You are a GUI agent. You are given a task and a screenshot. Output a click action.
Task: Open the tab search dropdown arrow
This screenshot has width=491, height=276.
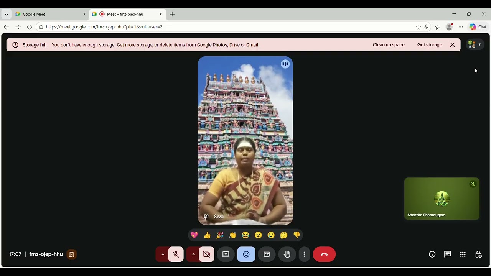click(6, 14)
